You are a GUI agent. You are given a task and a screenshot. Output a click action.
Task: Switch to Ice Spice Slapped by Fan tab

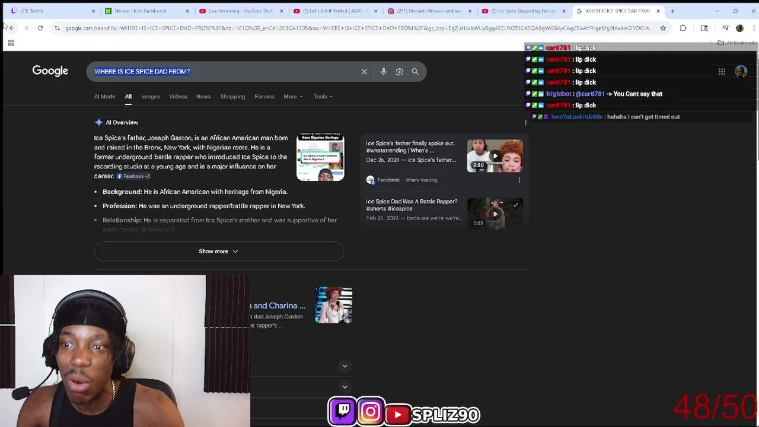pyautogui.click(x=524, y=11)
